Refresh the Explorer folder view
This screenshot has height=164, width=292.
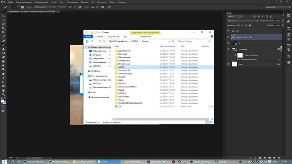click(x=173, y=41)
